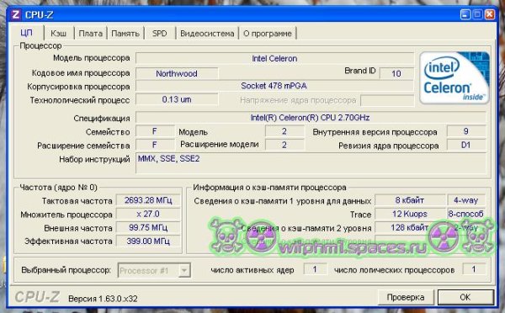Click the active cores count field
505x313 pixels.
[x=315, y=269]
